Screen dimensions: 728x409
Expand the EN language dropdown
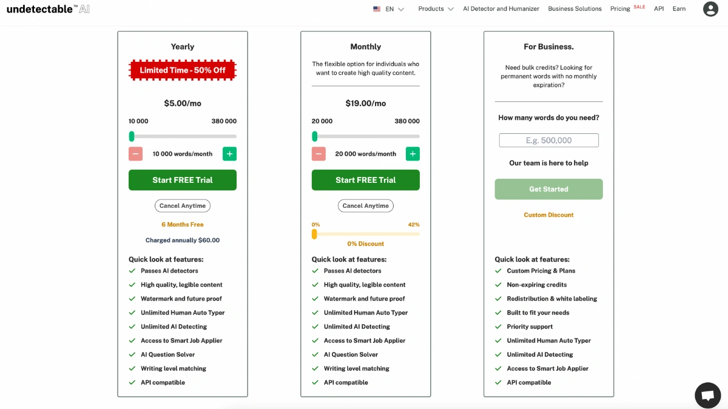(x=394, y=9)
